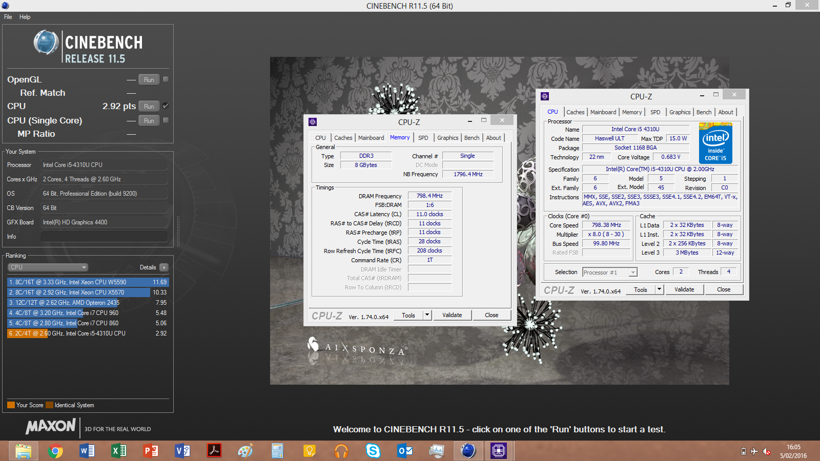Screen dimensions: 820x461
Task: Click the panel resize grip beside system info
Action: click(x=178, y=231)
